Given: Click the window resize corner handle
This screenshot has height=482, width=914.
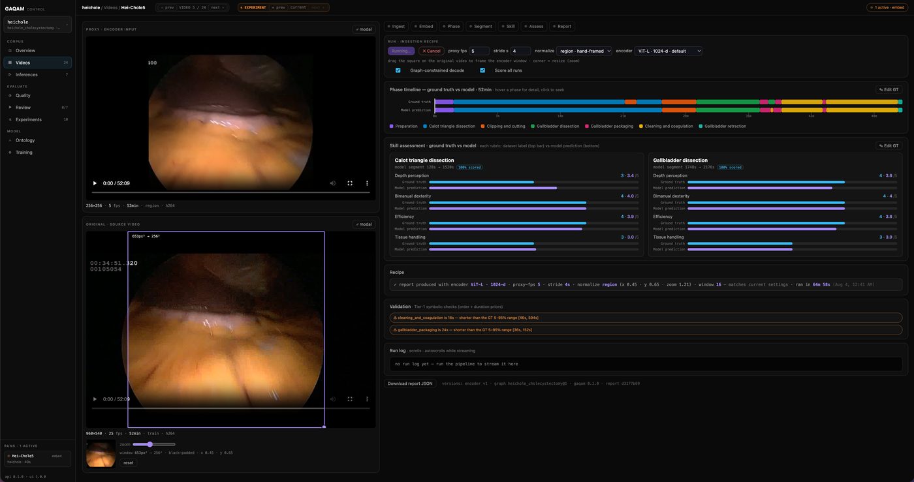Looking at the screenshot, I should tap(324, 427).
